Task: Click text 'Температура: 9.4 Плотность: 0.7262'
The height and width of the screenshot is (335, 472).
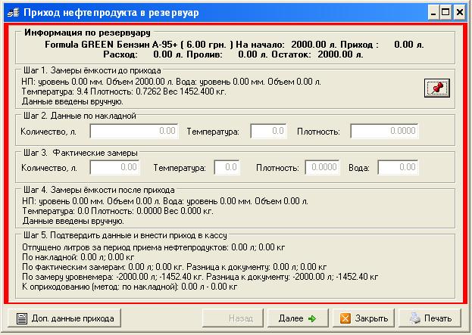Action: pos(92,92)
